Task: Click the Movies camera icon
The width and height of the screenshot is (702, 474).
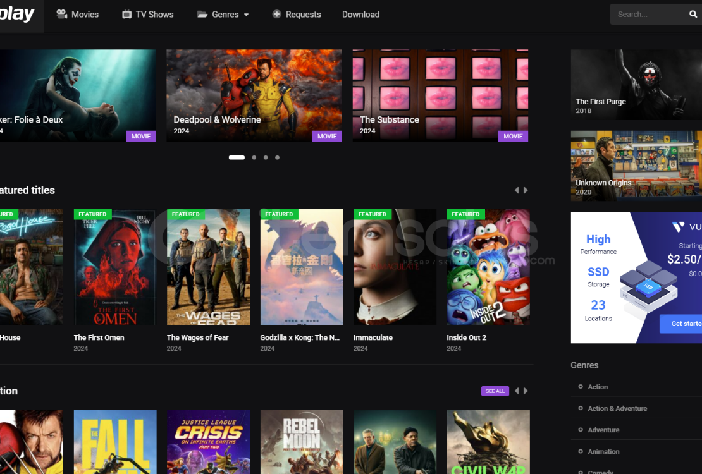Action: tap(62, 15)
